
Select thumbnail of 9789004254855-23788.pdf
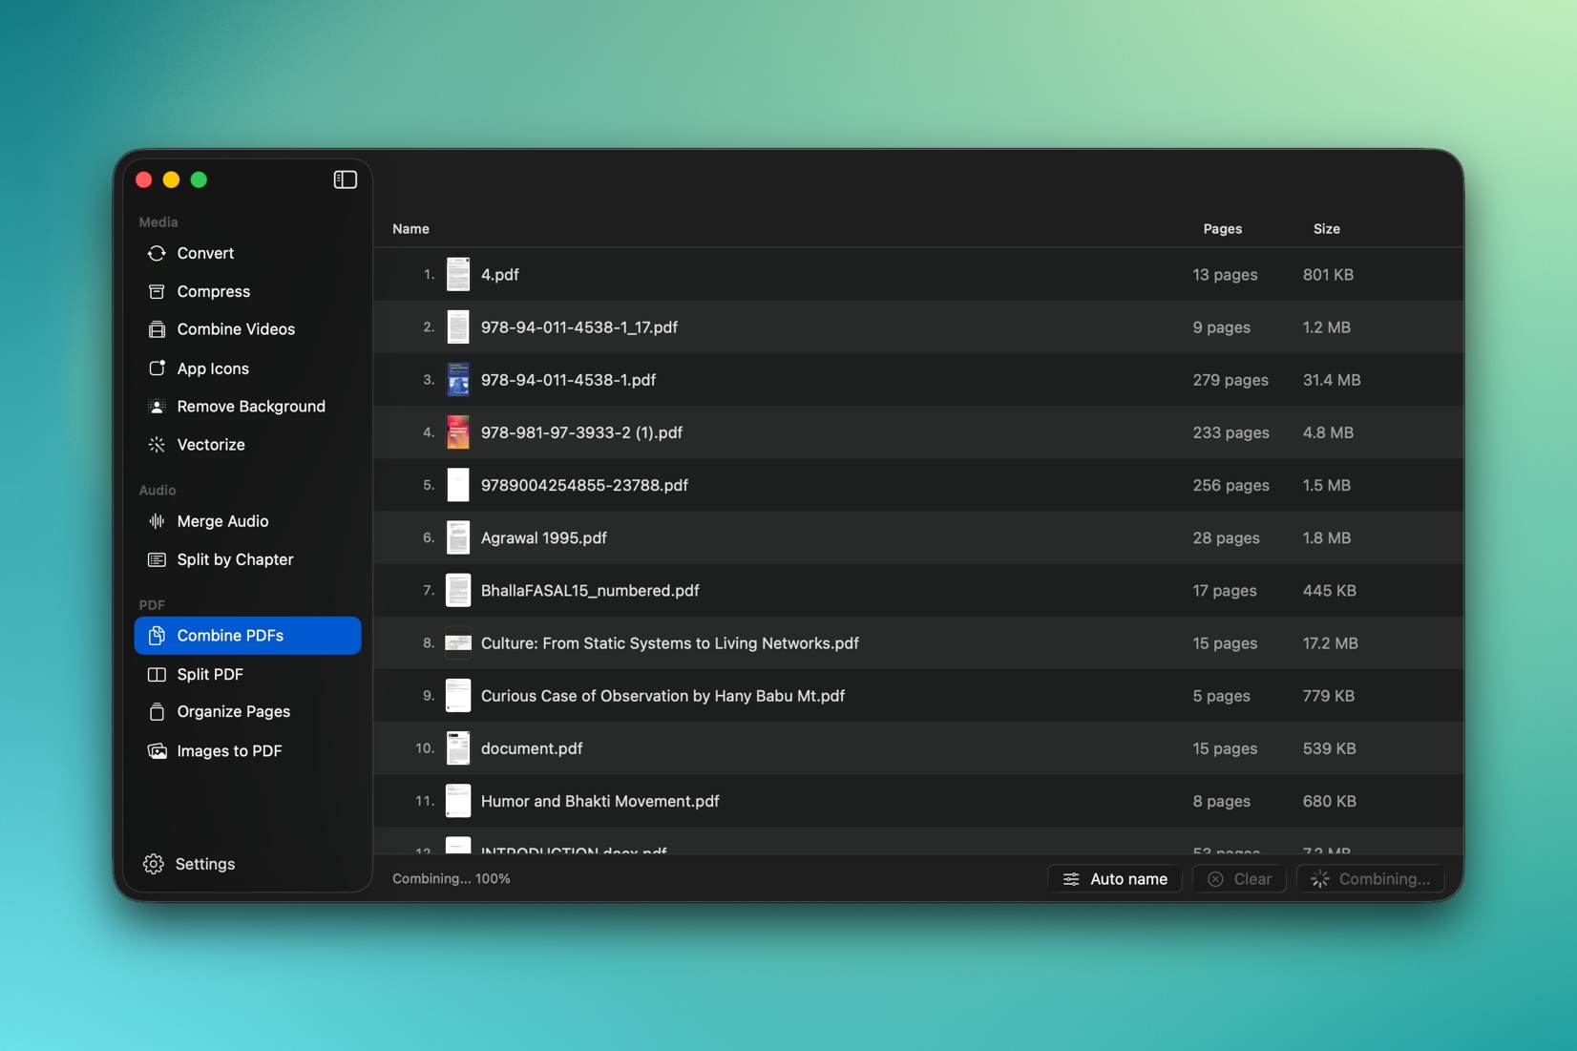coord(458,485)
